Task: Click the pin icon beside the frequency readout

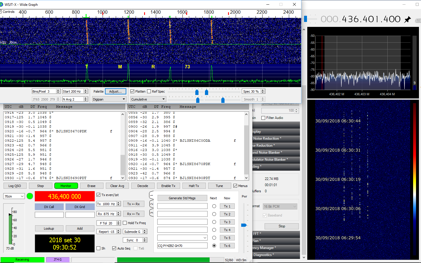Action: pos(407,20)
